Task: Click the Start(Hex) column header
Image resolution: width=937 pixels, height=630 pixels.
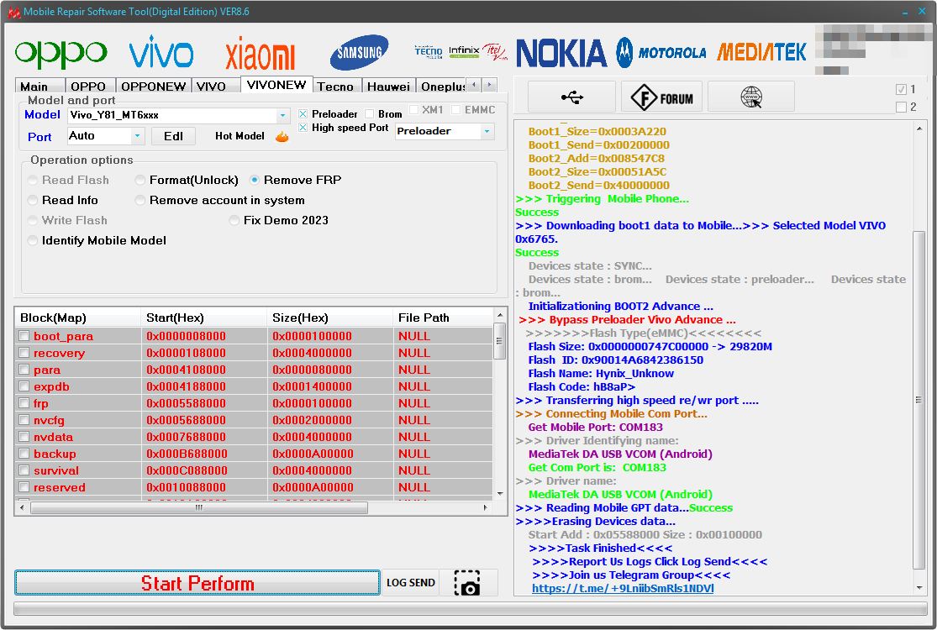Action: [203, 318]
